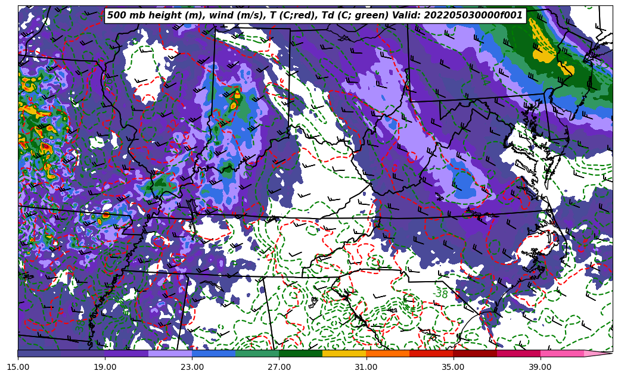618x377 pixels.
Task: Click the orange swatch in the colorbar
Action: 387,353
